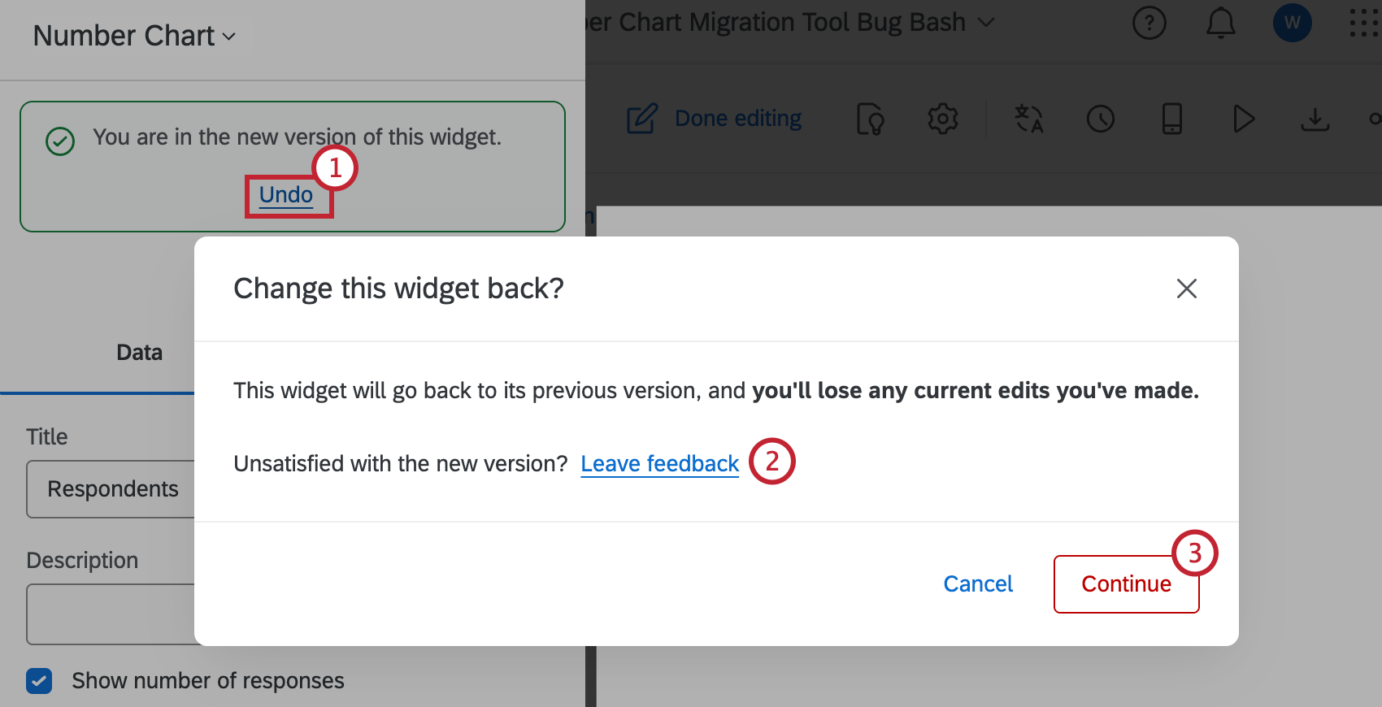The width and height of the screenshot is (1382, 707).
Task: Click inside the Respondents title field
Action: (x=113, y=488)
